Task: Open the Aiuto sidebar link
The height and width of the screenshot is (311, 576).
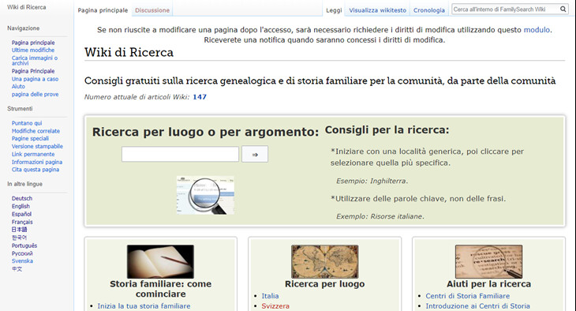Action: click(18, 86)
